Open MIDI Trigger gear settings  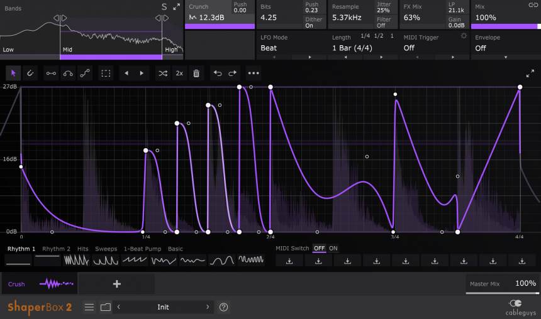(x=464, y=36)
